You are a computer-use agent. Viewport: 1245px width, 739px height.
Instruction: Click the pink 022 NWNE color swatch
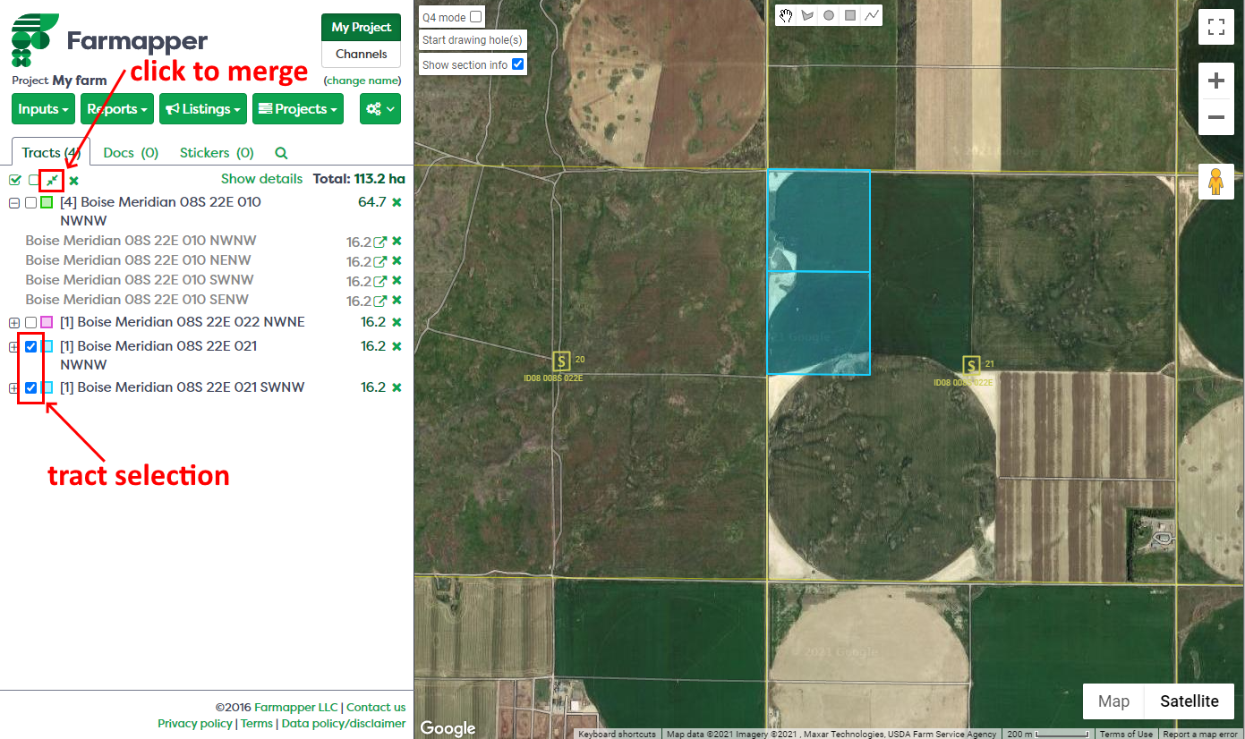[47, 322]
